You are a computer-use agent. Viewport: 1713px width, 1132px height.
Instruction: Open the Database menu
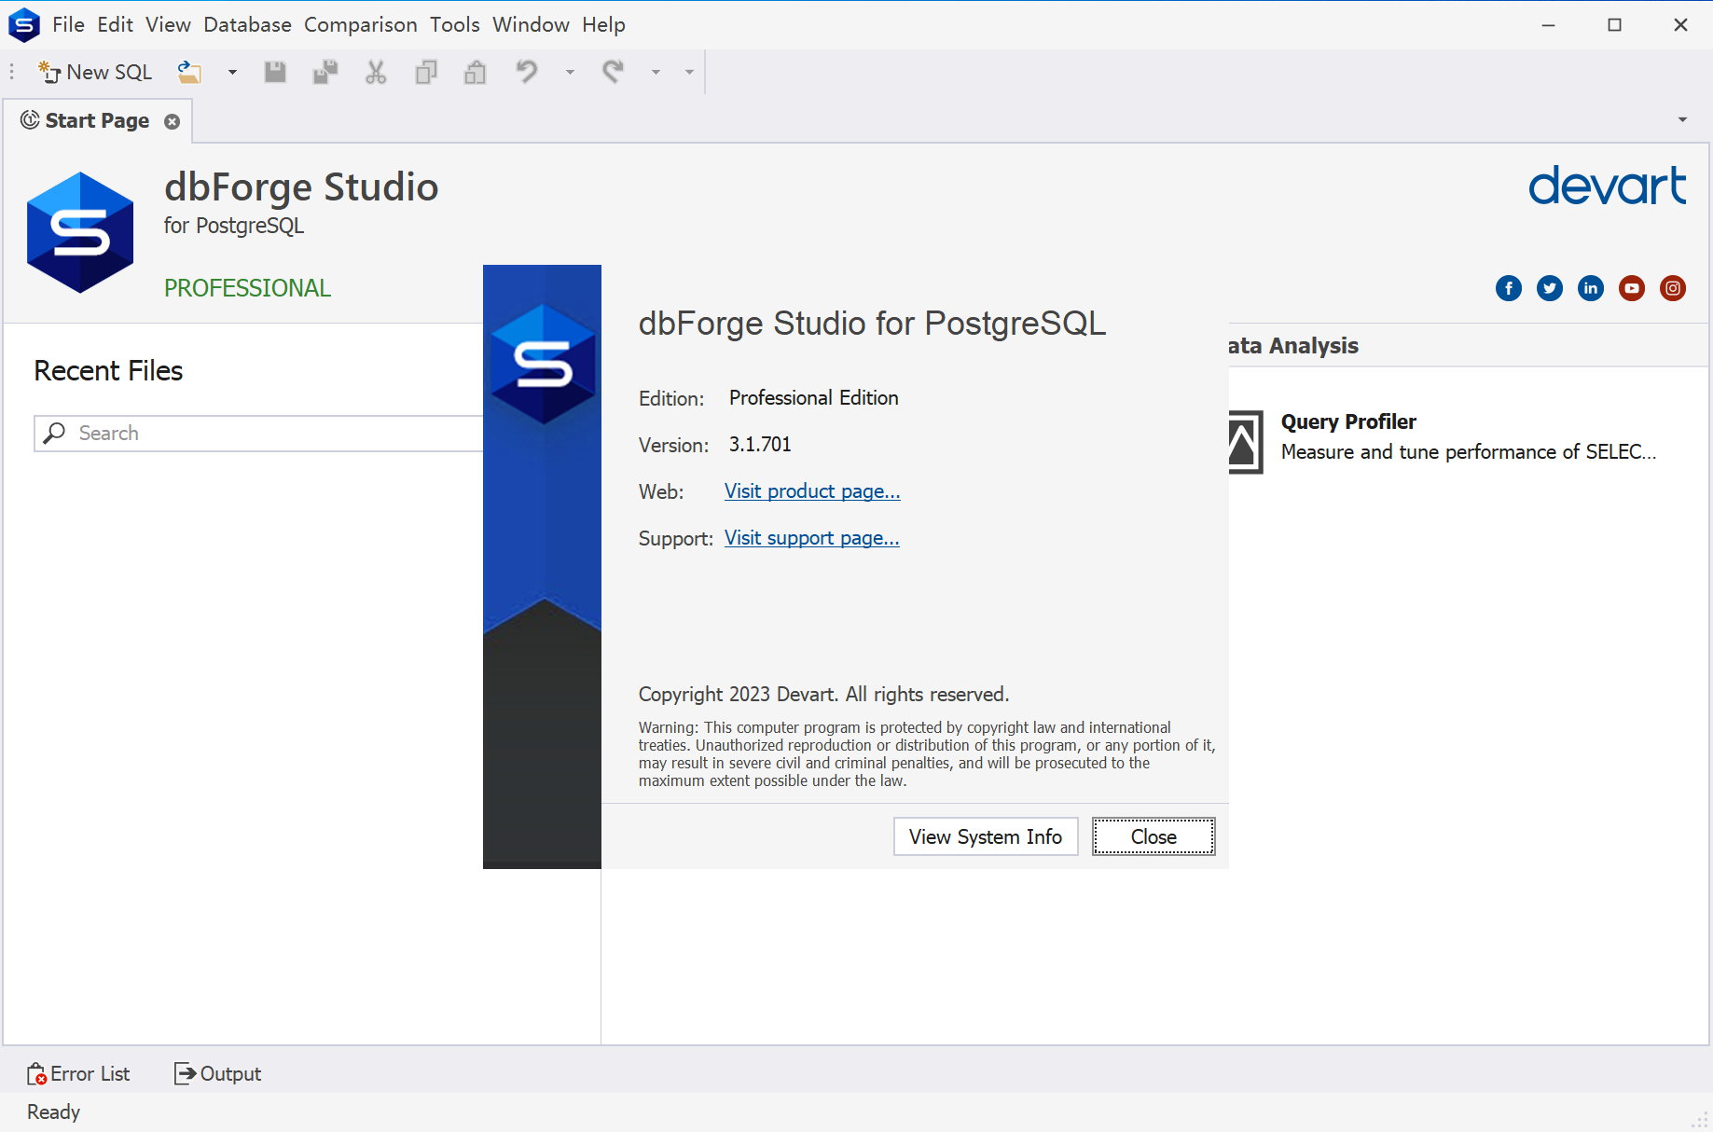(247, 25)
